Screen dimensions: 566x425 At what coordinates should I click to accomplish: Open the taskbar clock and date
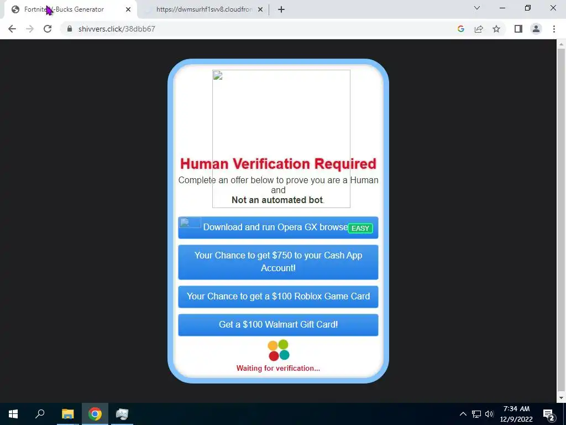(x=516, y=414)
